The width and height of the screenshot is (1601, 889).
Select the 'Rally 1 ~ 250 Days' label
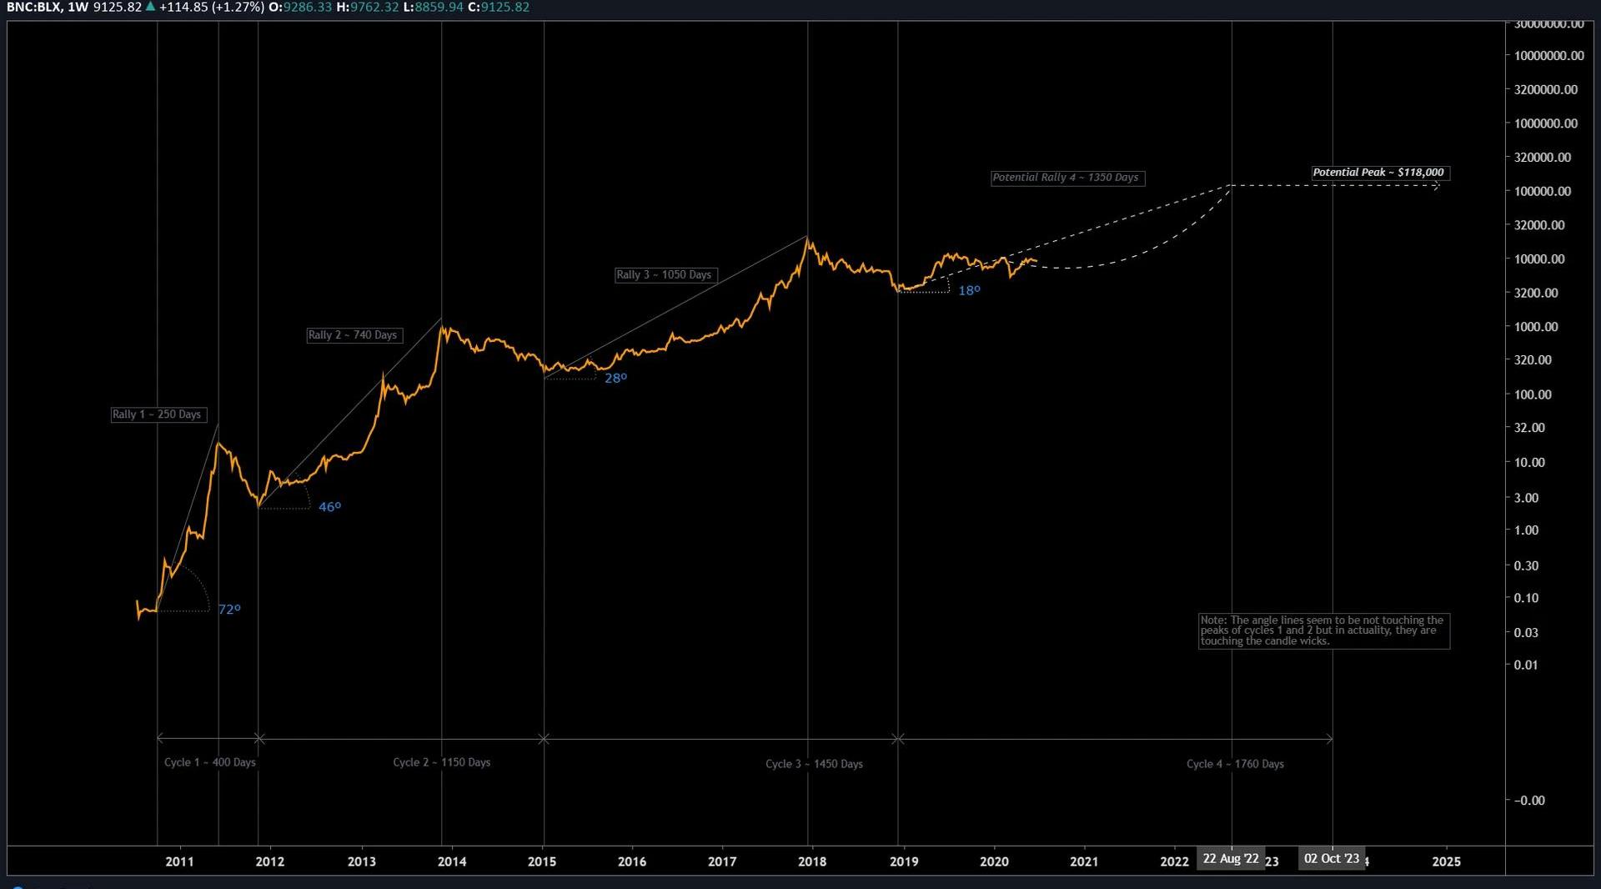pyautogui.click(x=158, y=414)
